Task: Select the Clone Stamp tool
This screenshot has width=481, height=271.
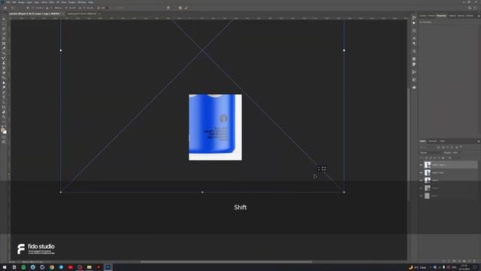Action: pyautogui.click(x=4, y=63)
